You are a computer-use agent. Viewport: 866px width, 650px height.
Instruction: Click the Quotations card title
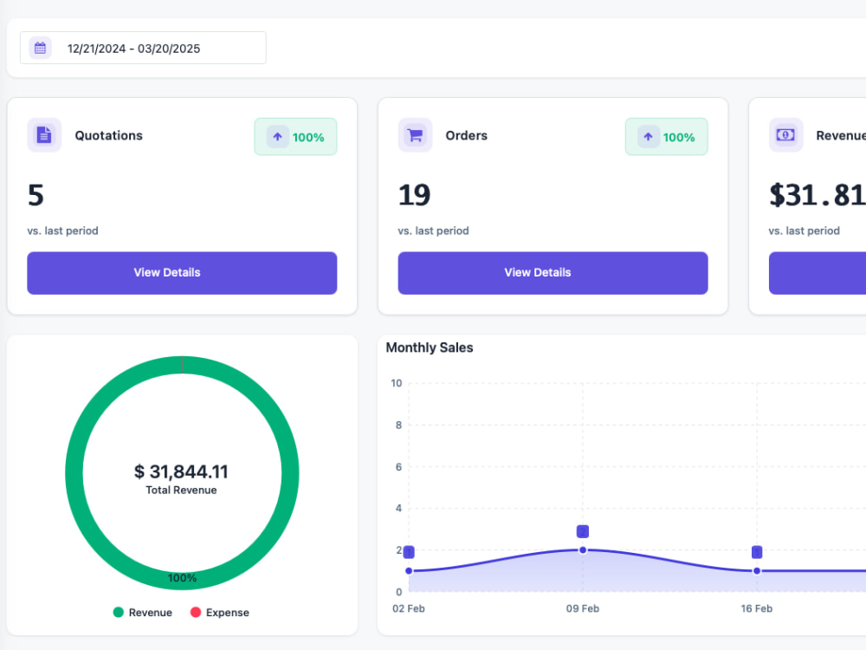point(109,135)
